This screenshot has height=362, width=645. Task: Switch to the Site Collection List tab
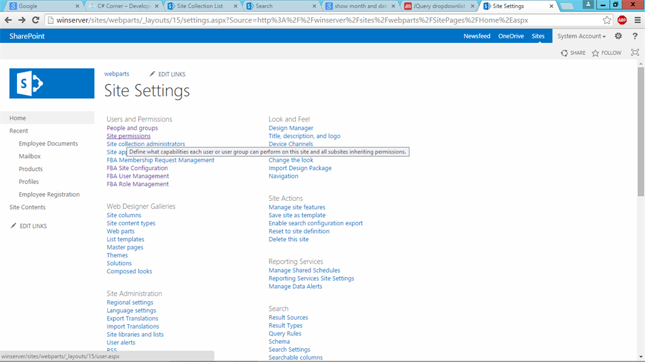pos(200,6)
